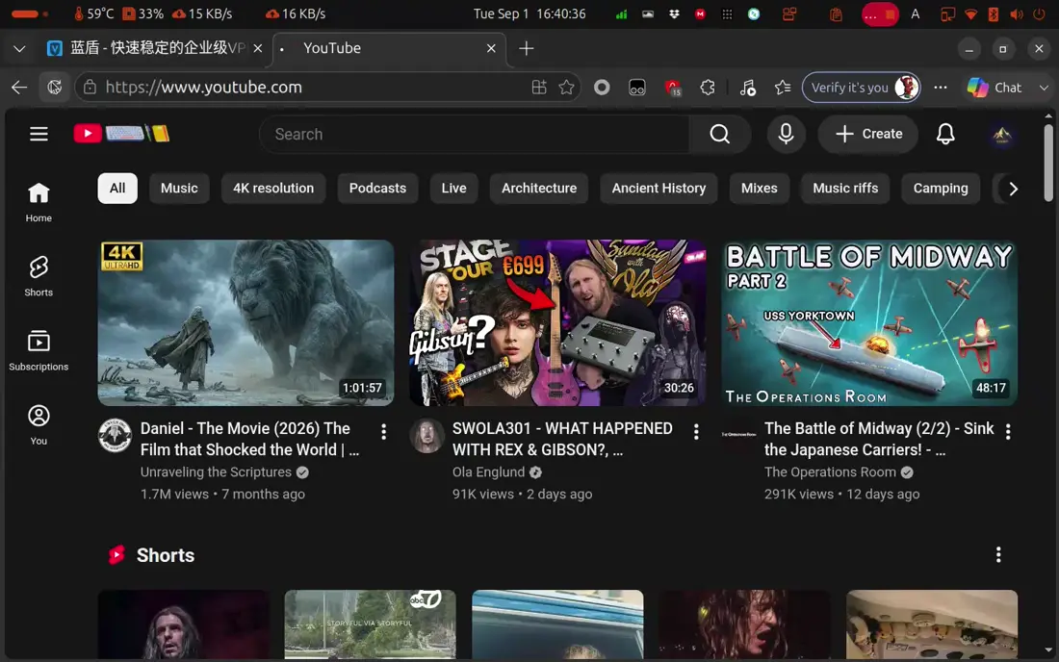Bookmark this page with star icon
This screenshot has height=662, width=1059.
click(x=567, y=87)
